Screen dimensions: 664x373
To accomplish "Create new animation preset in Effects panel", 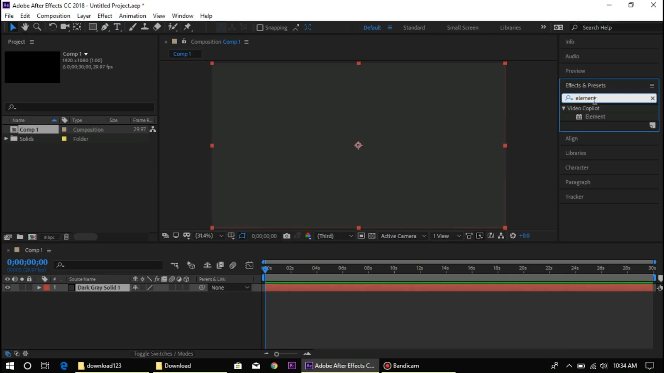I will pos(652,126).
